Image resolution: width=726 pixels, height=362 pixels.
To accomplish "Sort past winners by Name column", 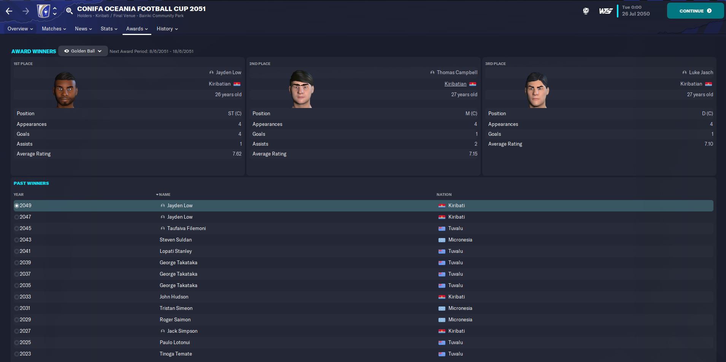I will (164, 195).
